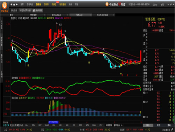Select the RSI indicator tab
Image resolution: width=175 pixels, height=132 pixels.
[x=53, y=125]
